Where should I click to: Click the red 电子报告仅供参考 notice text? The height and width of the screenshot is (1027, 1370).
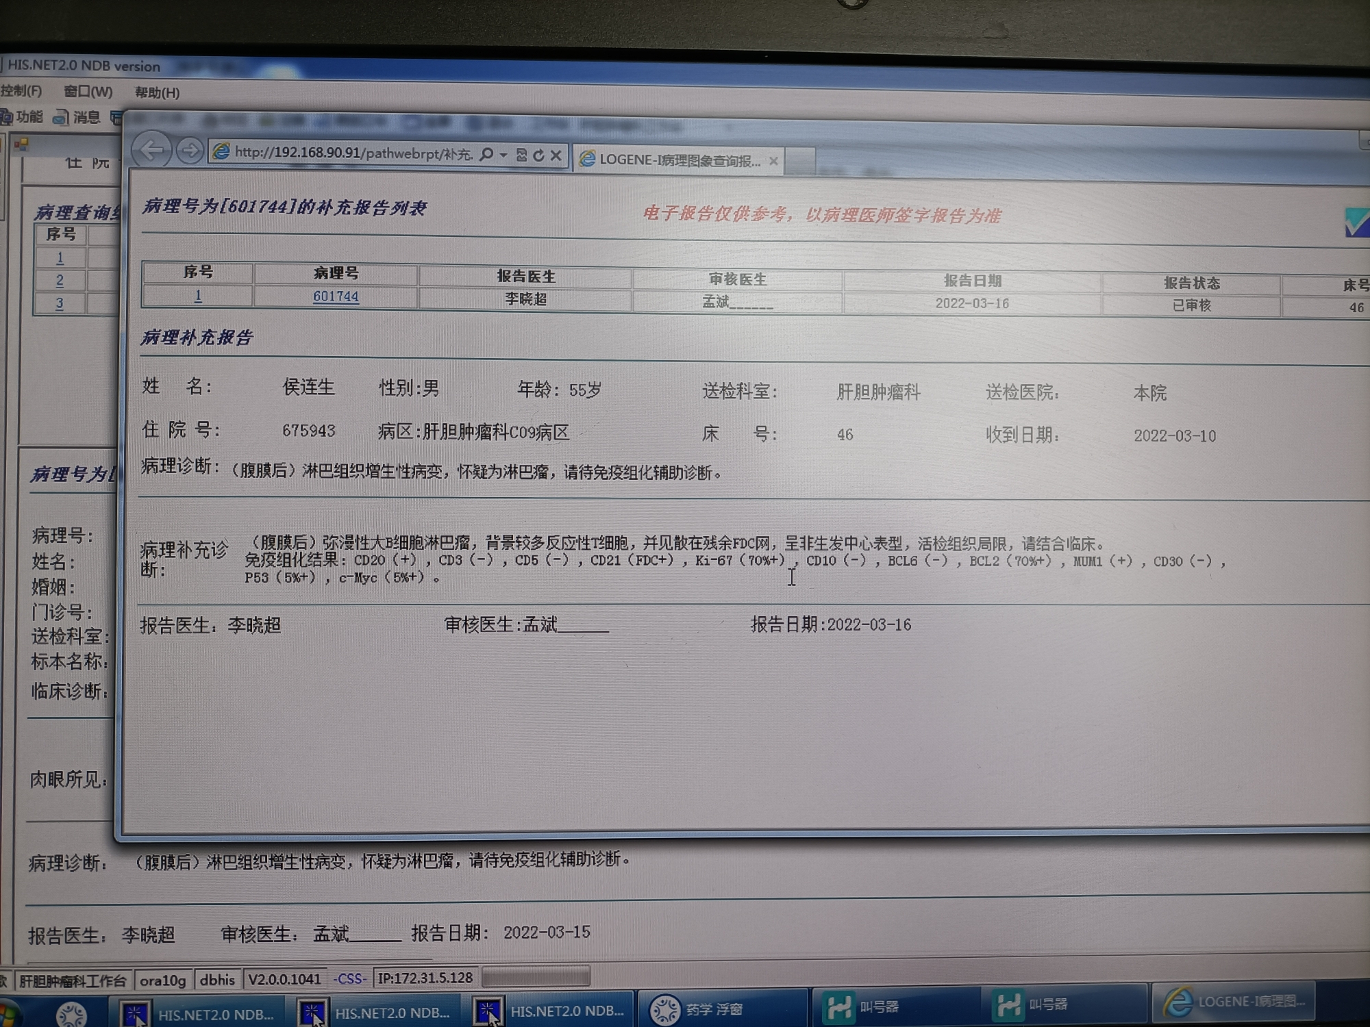(x=822, y=215)
